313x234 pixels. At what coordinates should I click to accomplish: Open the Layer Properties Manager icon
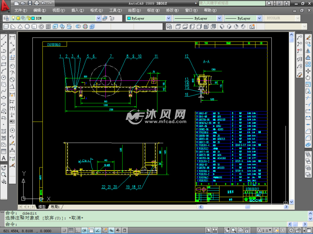(6, 18)
